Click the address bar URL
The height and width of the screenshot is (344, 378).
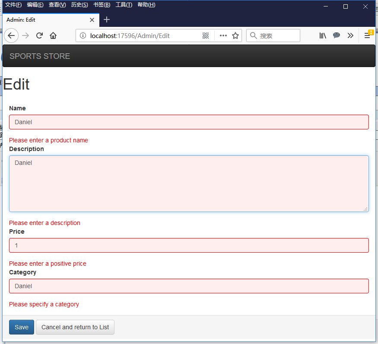[x=130, y=36]
